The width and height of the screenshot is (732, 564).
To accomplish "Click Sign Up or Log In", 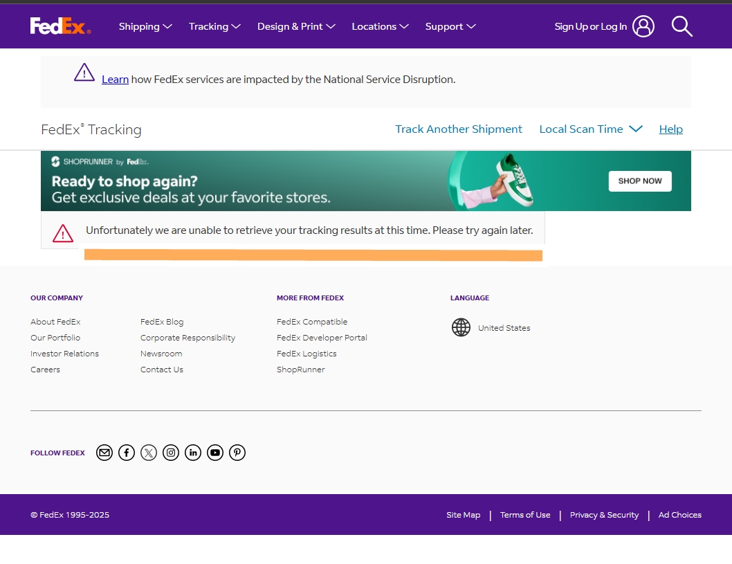I will tap(591, 26).
